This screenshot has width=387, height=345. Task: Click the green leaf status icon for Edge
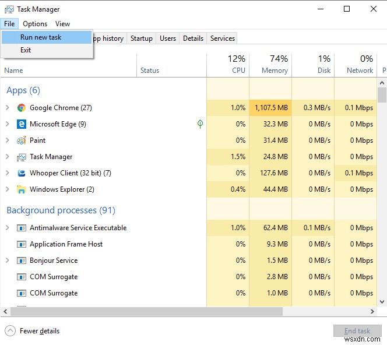200,124
